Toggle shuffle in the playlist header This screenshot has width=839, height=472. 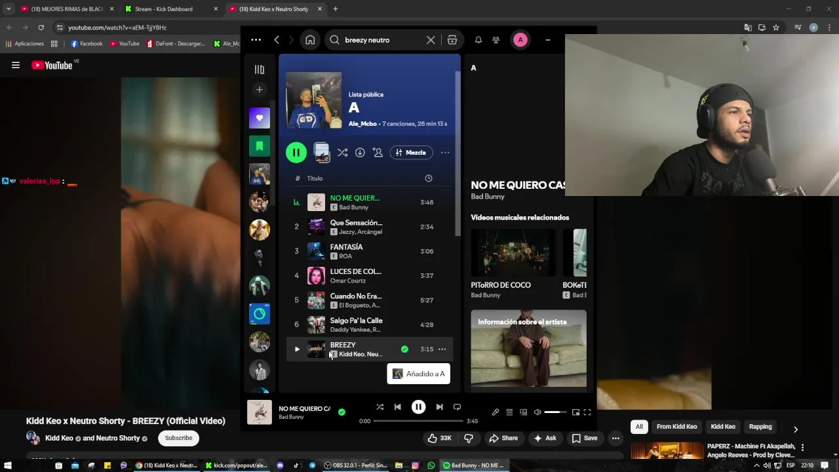342,153
